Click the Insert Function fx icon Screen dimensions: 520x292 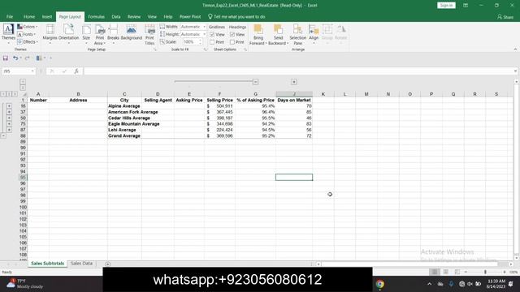click(76, 71)
